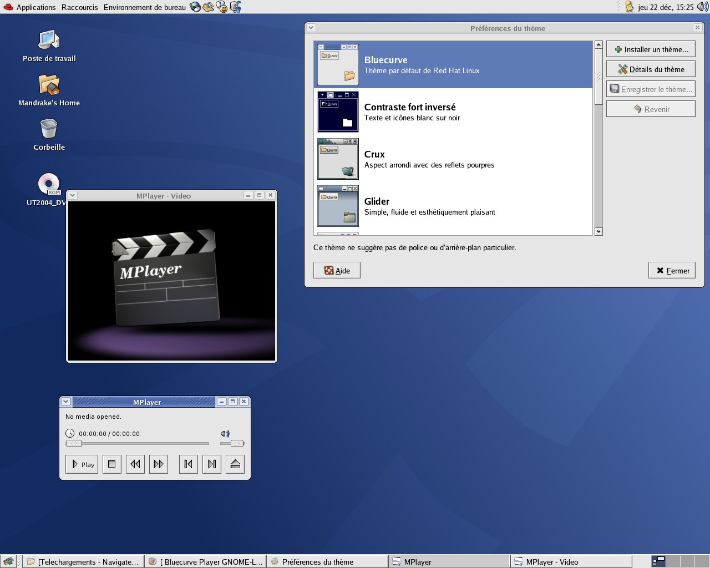Viewport: 710px width, 568px height.
Task: Open Aide in theme preferences
Action: [337, 270]
